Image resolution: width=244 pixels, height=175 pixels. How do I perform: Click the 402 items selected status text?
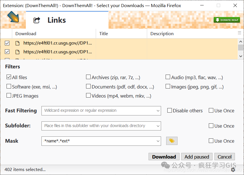point(25,169)
